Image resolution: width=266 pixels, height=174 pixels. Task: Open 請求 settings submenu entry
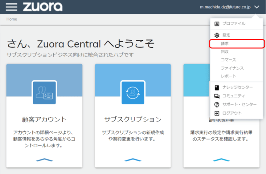coord(237,44)
